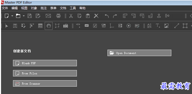Insert a List Box form field
This screenshot has width=192, height=94.
[x=120, y=26]
